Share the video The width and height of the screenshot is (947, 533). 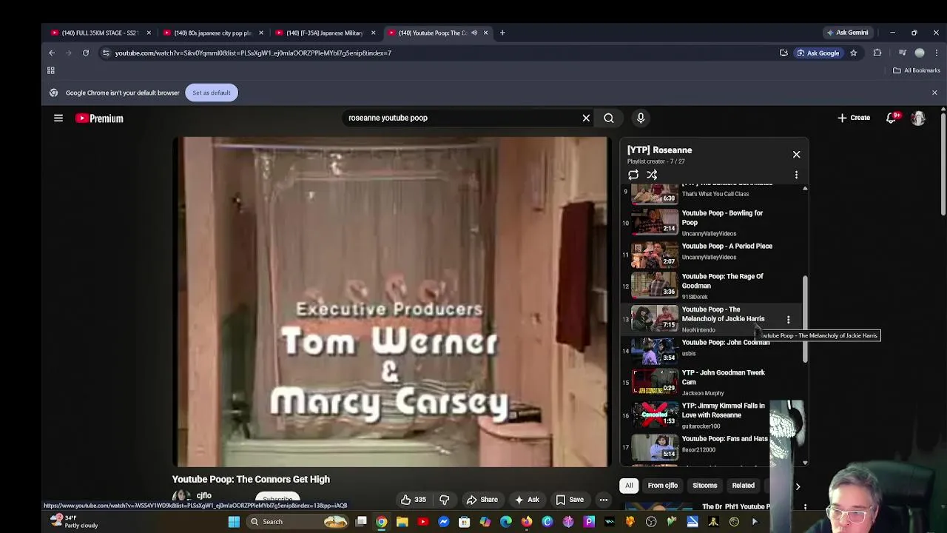point(481,500)
